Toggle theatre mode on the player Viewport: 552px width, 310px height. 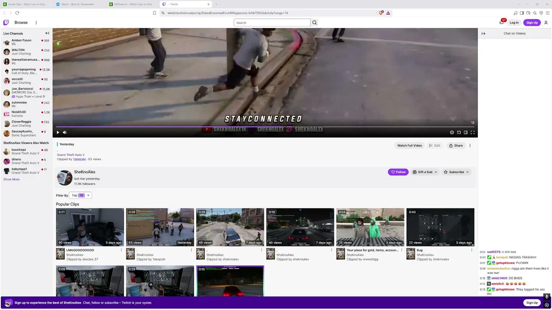[x=466, y=132]
